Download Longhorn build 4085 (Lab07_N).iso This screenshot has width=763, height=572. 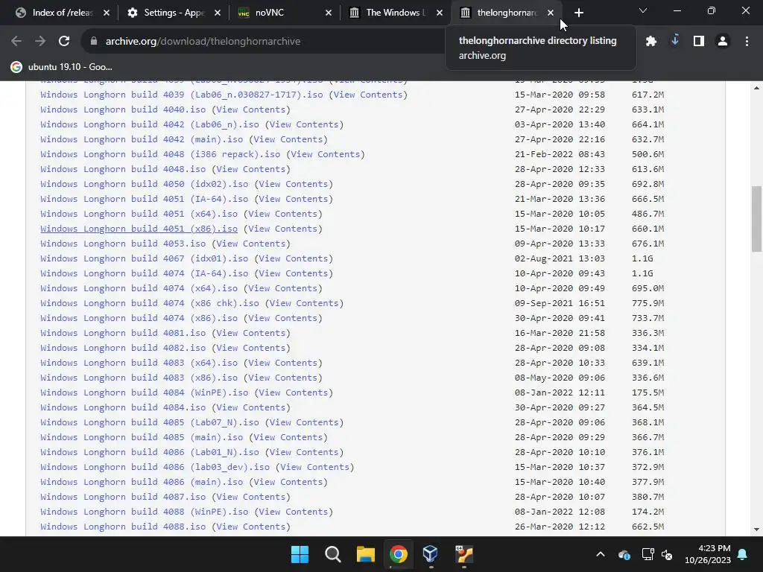pyautogui.click(x=149, y=423)
